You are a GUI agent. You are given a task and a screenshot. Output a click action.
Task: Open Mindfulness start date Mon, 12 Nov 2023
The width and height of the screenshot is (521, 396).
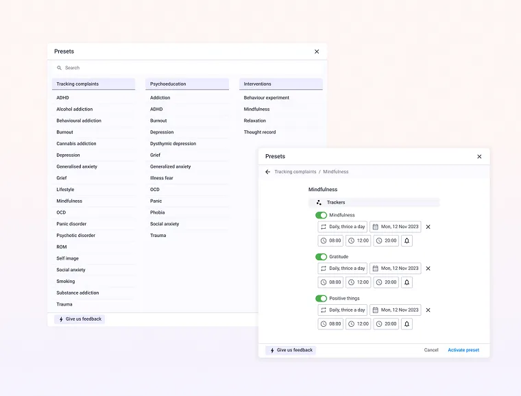[396, 227]
